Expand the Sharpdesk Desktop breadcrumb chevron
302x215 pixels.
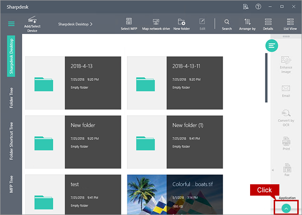pyautogui.click(x=91, y=24)
